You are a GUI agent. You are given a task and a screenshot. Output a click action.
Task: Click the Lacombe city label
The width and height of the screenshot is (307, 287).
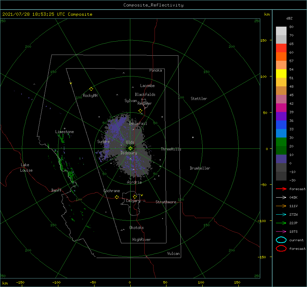147,86
